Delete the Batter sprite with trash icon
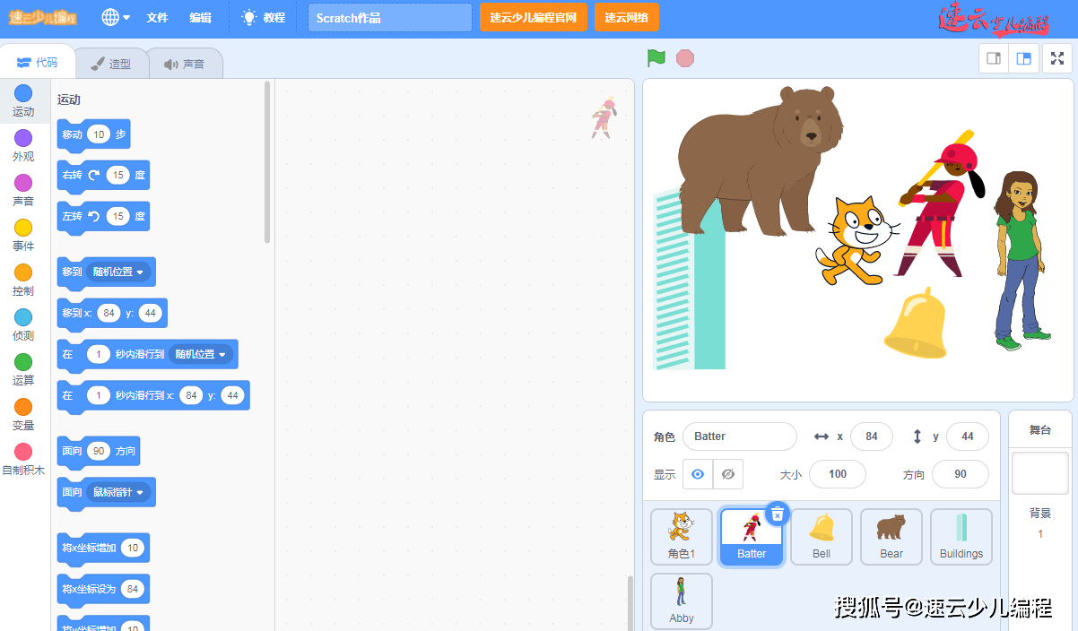The image size is (1078, 631). pos(778,514)
